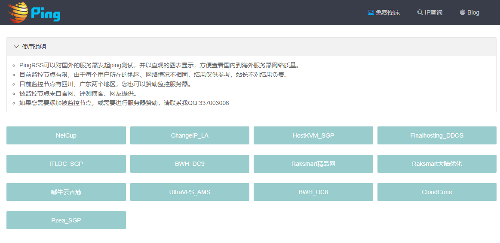Open the ITLDC_SGP node
The width and height of the screenshot is (500, 243).
(66, 164)
